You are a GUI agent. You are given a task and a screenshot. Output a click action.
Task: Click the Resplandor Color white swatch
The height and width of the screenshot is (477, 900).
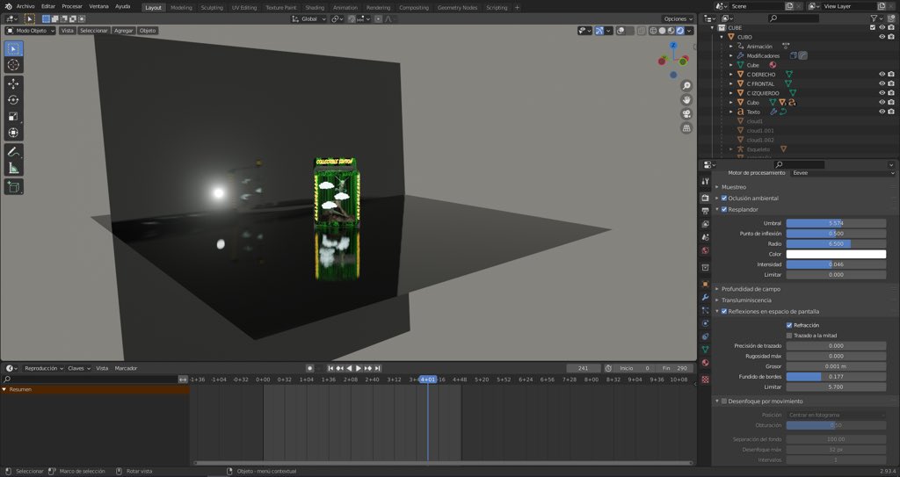836,254
